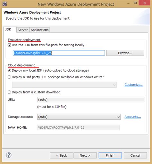The width and height of the screenshot is (152, 164).
Task: Switch to the Server tab
Action: click(23, 30)
